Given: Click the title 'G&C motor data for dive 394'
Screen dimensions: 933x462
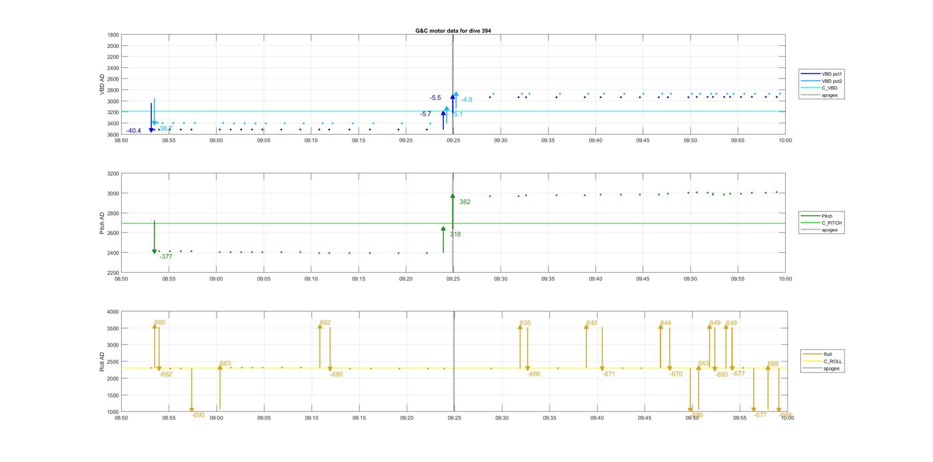Looking at the screenshot, I should (453, 31).
